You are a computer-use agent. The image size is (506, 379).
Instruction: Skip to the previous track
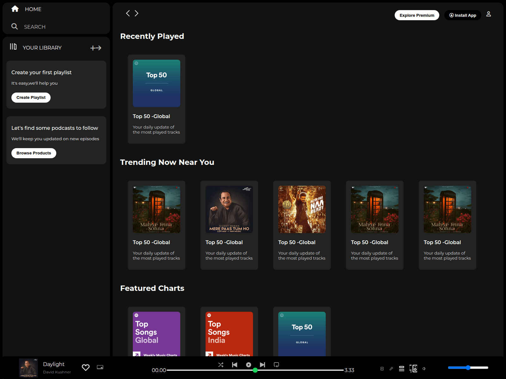click(235, 365)
